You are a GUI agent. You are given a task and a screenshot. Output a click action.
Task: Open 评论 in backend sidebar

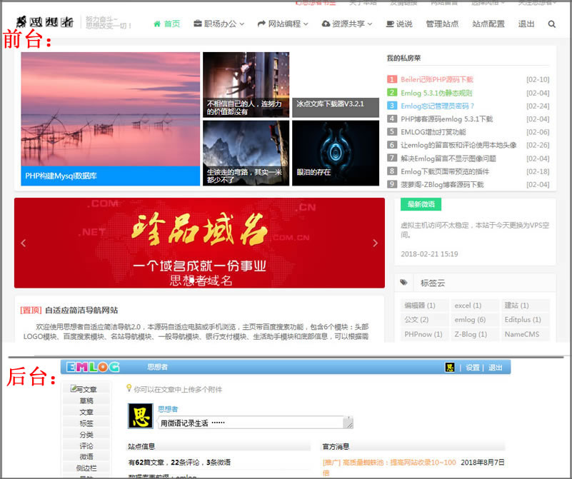pos(86,446)
